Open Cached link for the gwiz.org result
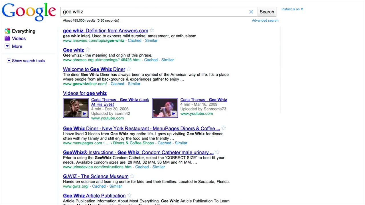365x205 pixels. 99,186
